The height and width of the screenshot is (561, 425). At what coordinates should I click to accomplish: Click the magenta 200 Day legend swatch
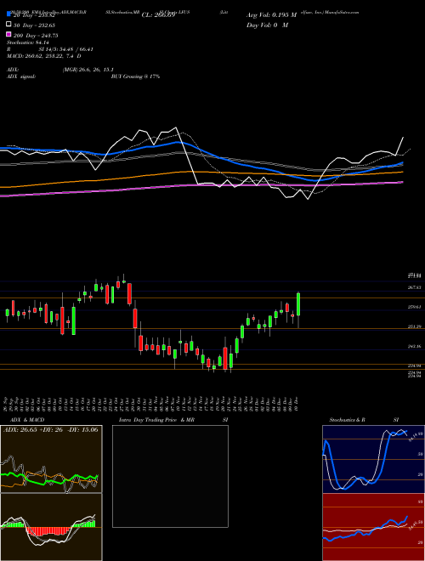(x=8, y=34)
